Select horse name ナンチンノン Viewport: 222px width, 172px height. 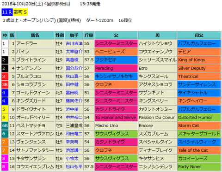point(29,68)
